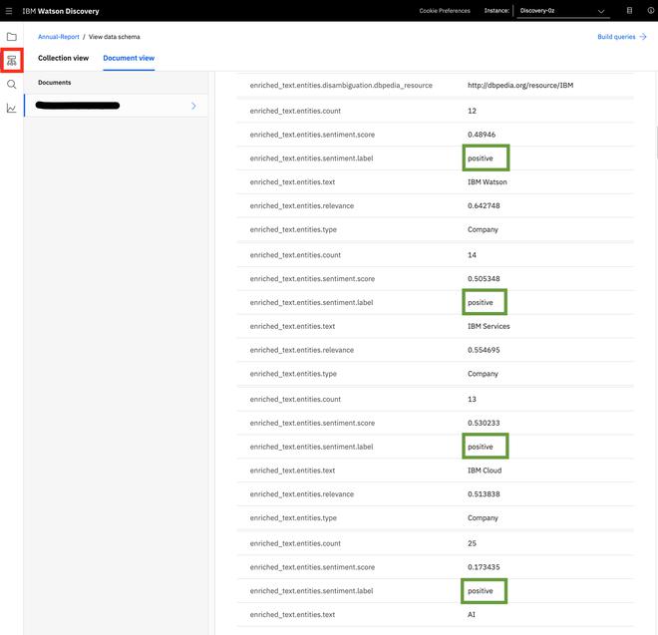Select the Document view tab
The image size is (658, 635).
point(129,59)
